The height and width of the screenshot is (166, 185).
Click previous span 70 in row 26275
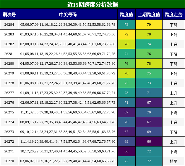149,112
